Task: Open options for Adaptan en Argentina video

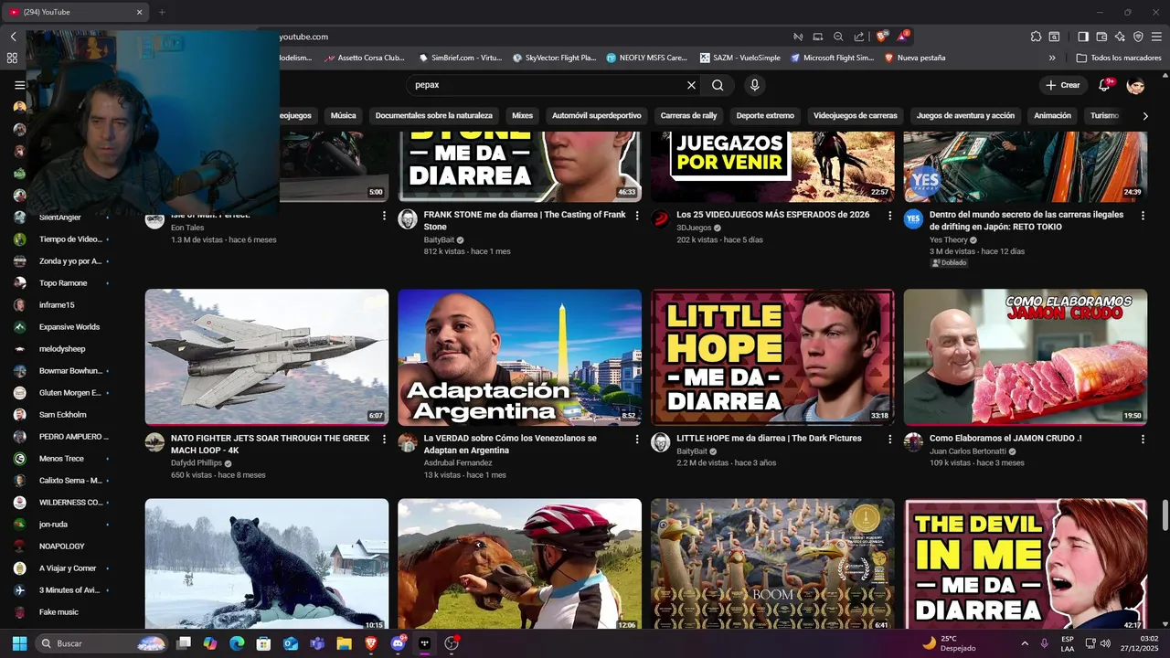Action: (637, 440)
